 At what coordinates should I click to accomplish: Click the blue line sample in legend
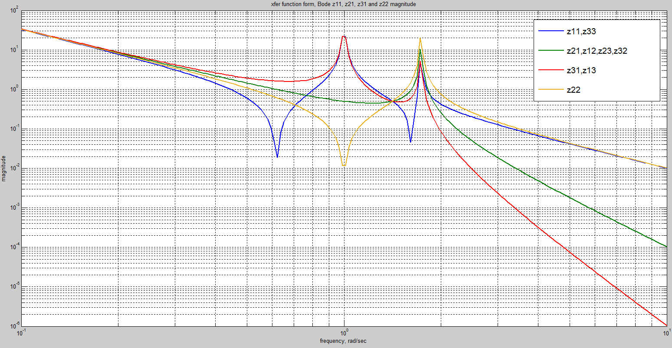tap(550, 31)
